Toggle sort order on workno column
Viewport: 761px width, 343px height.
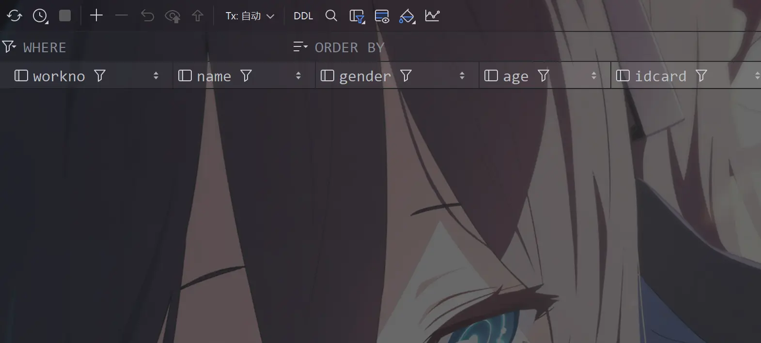pos(156,75)
